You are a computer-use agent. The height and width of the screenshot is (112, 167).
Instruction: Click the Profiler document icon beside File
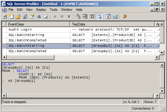coord(5,10)
